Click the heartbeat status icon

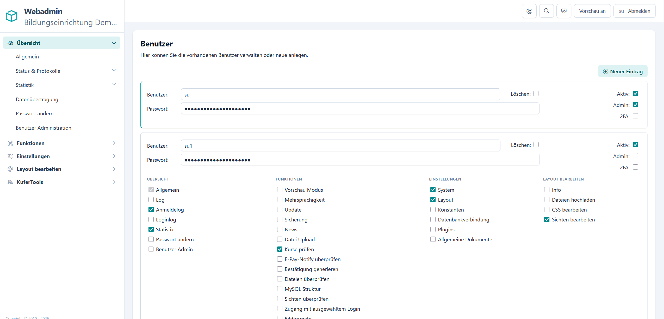click(x=564, y=11)
